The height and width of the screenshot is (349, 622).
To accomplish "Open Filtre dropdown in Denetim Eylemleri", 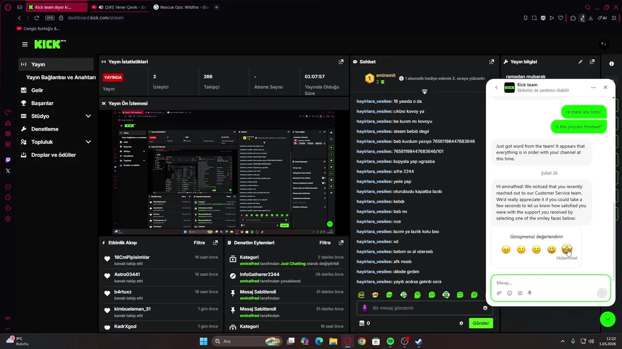I will pos(325,242).
